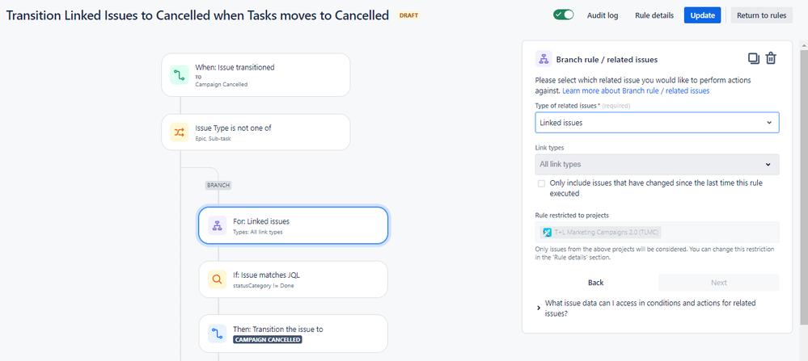Open Rule details
Image resolution: width=808 pixels, height=361 pixels.
coord(654,15)
